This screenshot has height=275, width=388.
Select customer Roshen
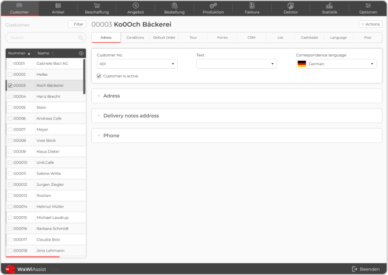point(44,195)
